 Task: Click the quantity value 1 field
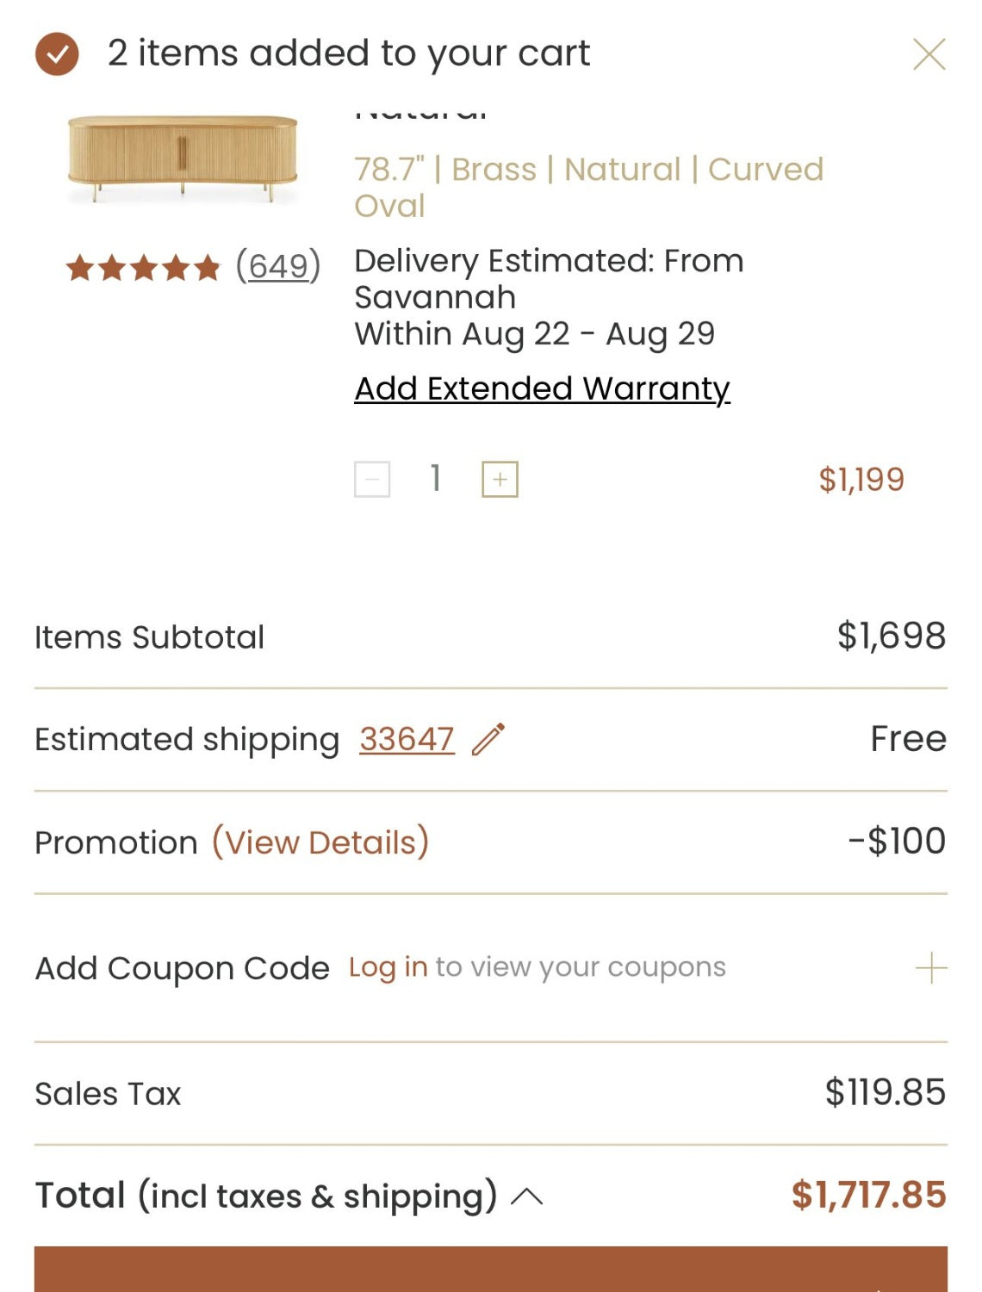pyautogui.click(x=436, y=479)
